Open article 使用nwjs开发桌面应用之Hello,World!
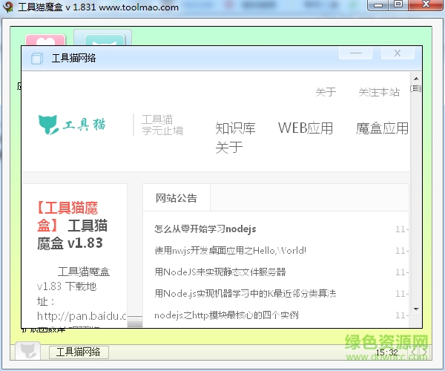Image resolution: width=445 pixels, height=371 pixels. (x=230, y=250)
